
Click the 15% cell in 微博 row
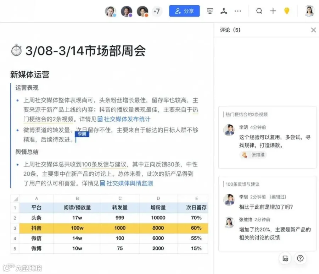tap(193, 248)
